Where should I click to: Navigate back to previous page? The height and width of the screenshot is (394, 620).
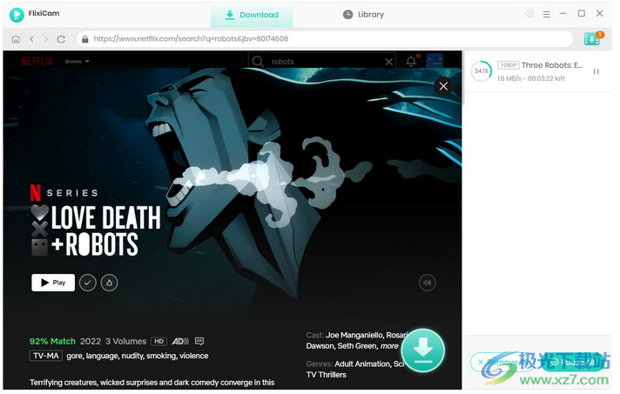pos(31,39)
